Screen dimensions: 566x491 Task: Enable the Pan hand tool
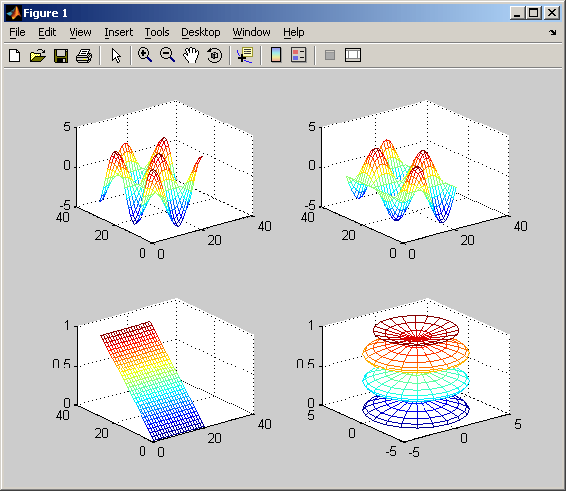pyautogui.click(x=191, y=55)
